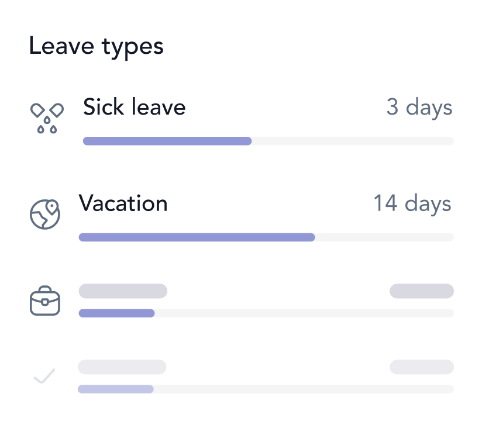
Task: Click the '3 days' value
Action: coord(419,108)
